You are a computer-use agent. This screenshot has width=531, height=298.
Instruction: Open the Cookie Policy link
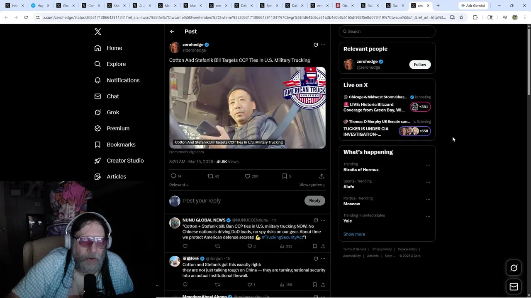(x=407, y=249)
